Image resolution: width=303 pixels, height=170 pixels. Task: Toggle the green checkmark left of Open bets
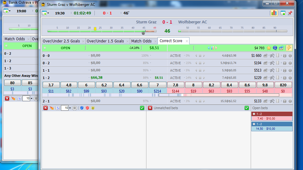247,108
